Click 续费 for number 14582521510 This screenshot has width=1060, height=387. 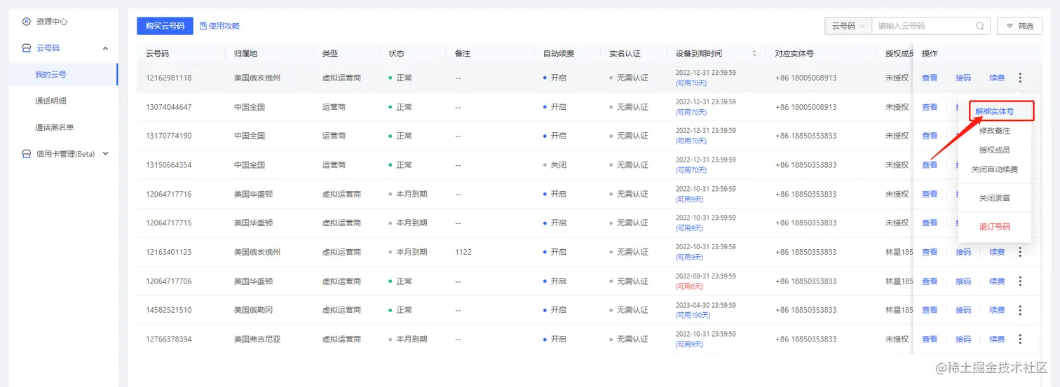click(997, 310)
